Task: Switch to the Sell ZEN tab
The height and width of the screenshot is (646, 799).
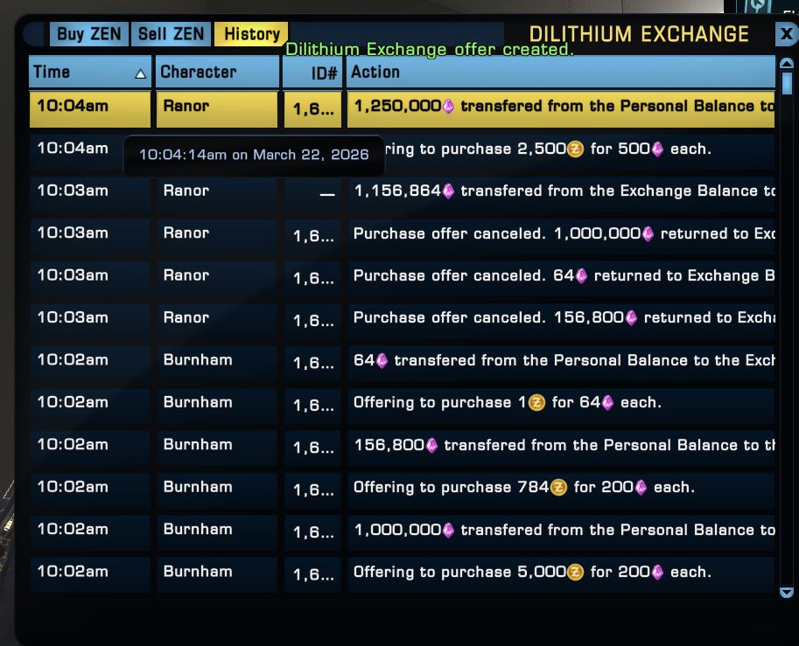Action: point(171,34)
